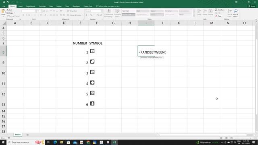Image resolution: width=258 pixels, height=145 pixels.
Task: Click the Underline button
Action: point(29,15)
